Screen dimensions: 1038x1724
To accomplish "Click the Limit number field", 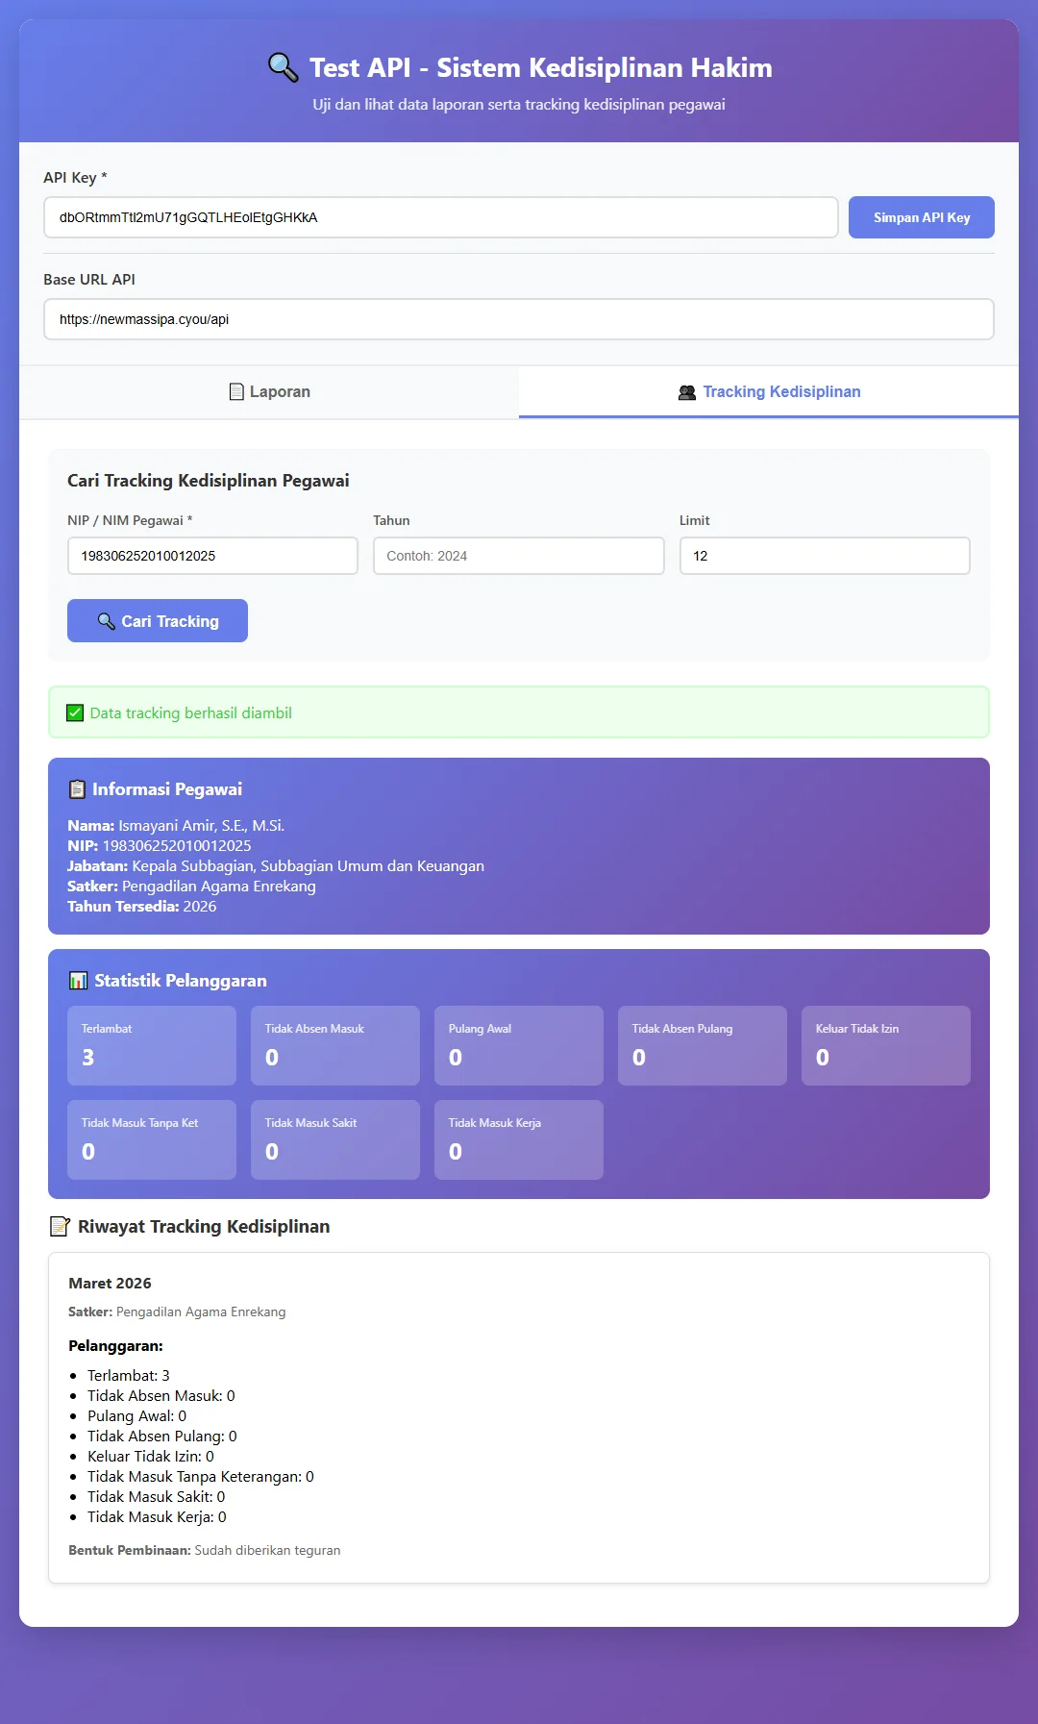I will (x=825, y=556).
